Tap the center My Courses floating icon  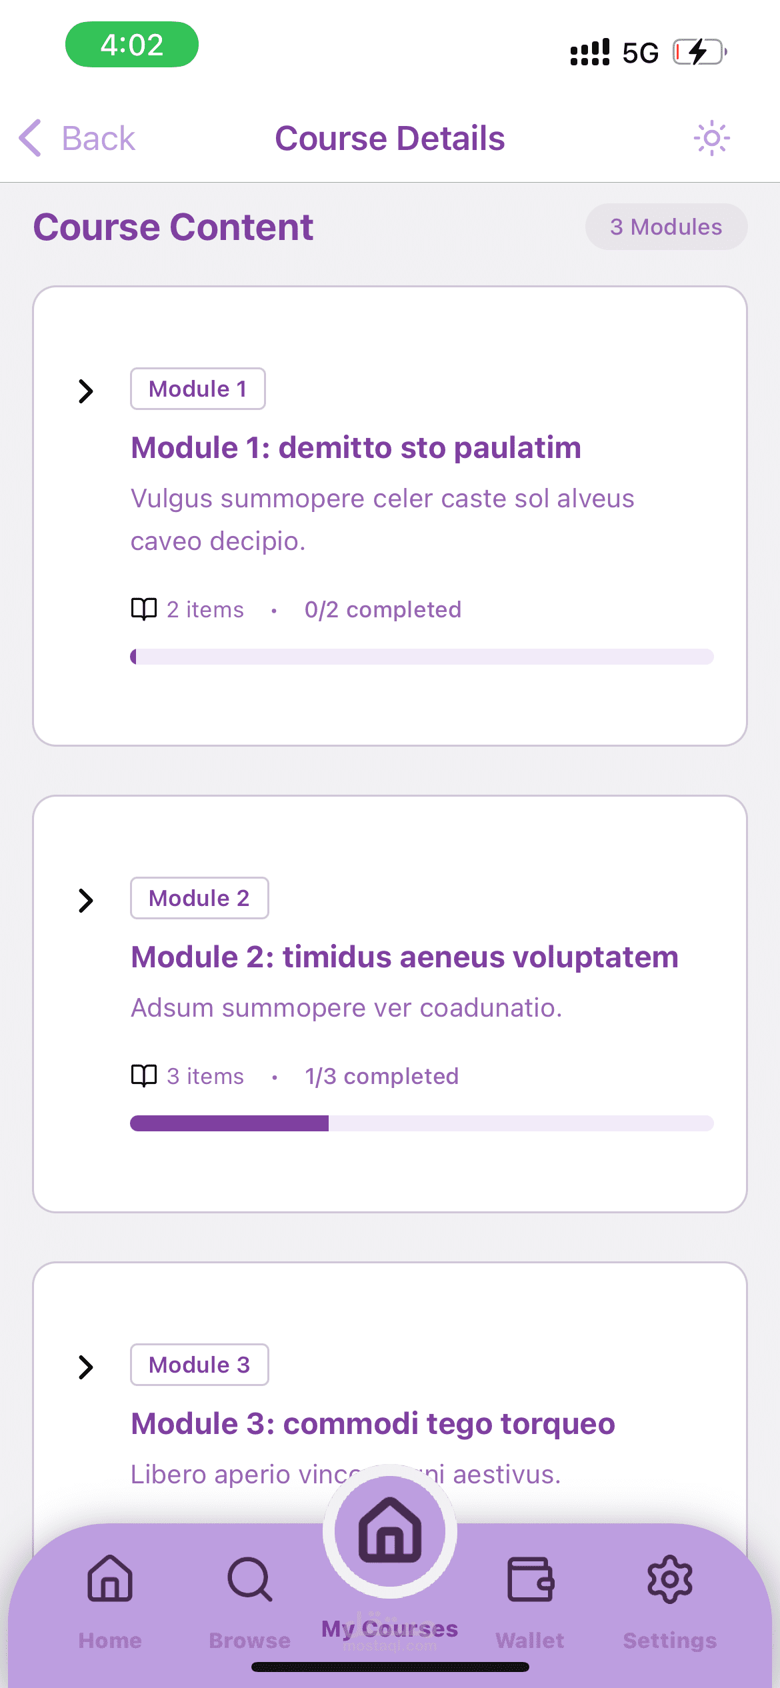390,1531
